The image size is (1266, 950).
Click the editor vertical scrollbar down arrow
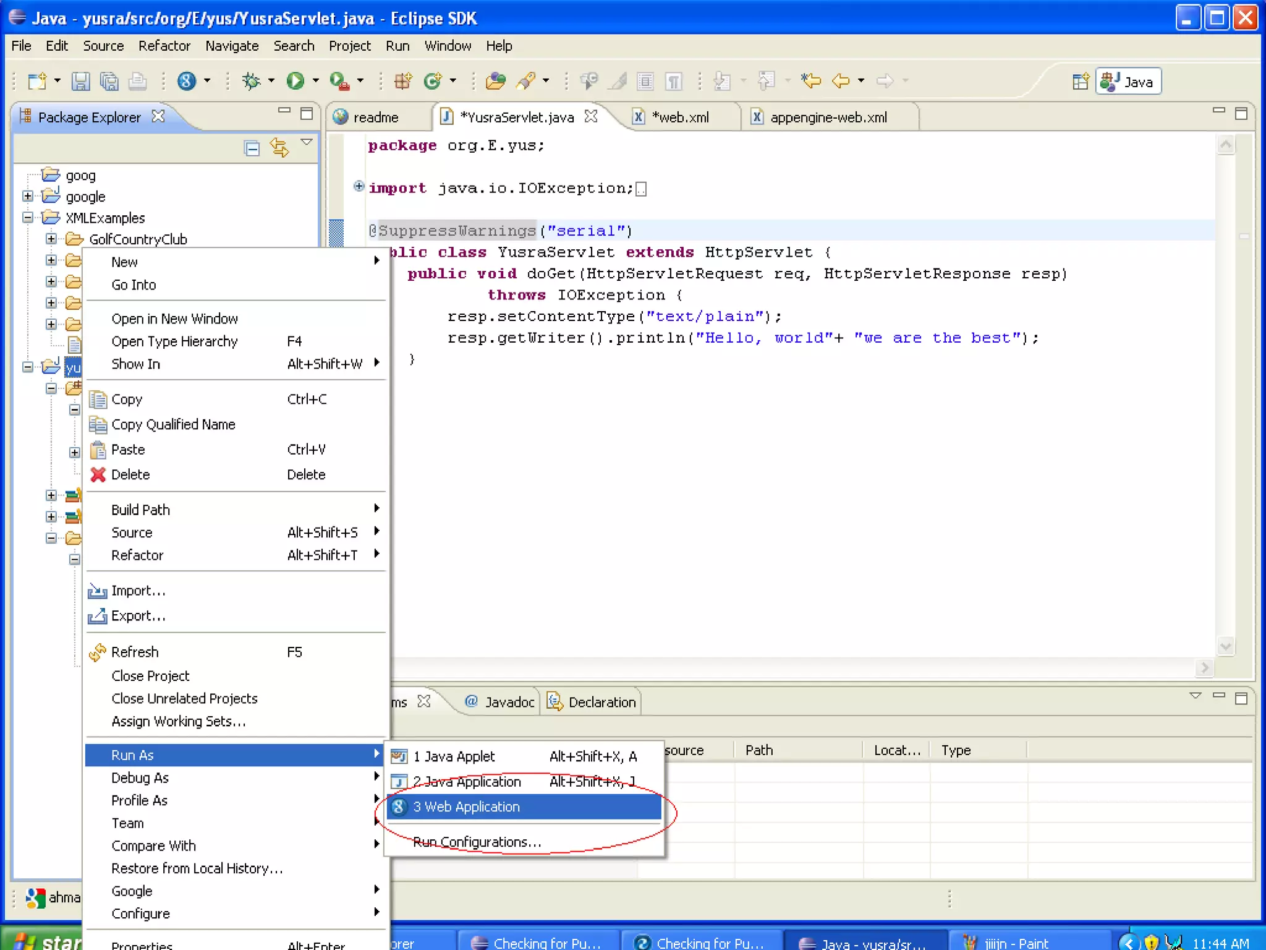click(1225, 647)
